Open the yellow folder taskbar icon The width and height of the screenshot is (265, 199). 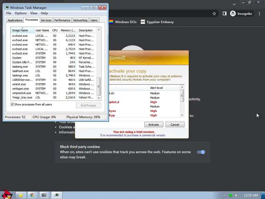21,195
